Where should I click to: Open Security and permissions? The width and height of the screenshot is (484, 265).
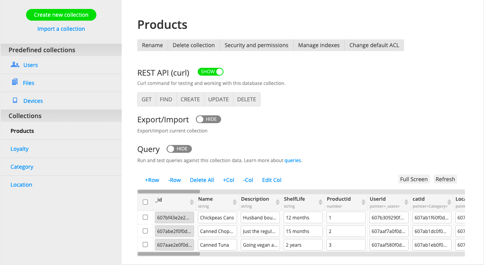pyautogui.click(x=257, y=45)
